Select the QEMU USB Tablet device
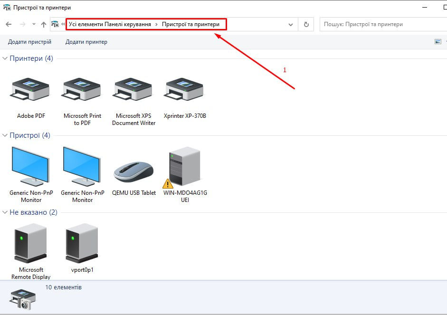 [x=133, y=171]
